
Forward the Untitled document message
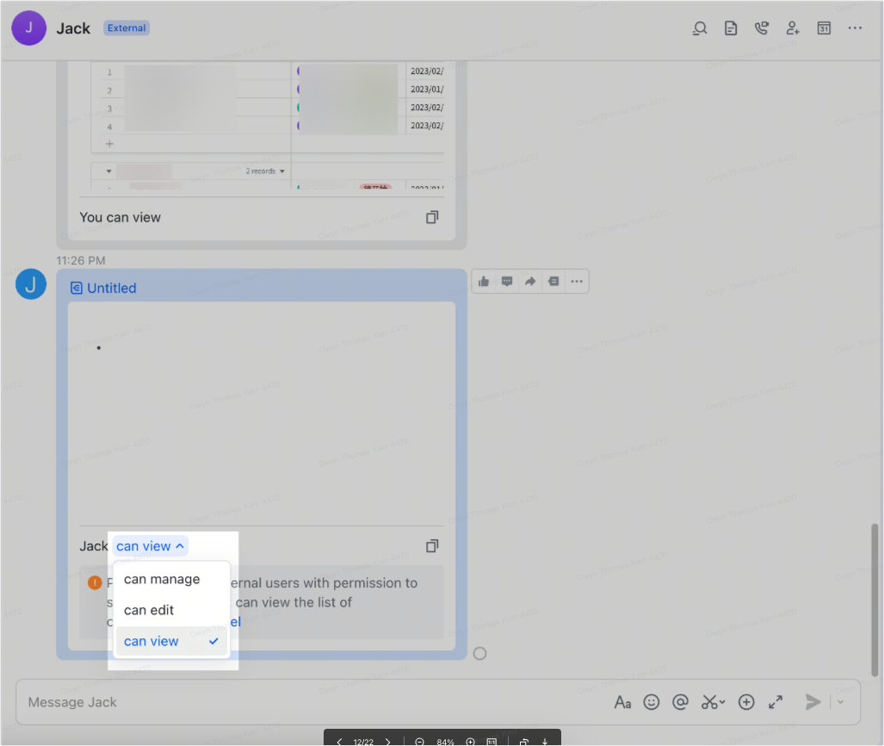(530, 281)
